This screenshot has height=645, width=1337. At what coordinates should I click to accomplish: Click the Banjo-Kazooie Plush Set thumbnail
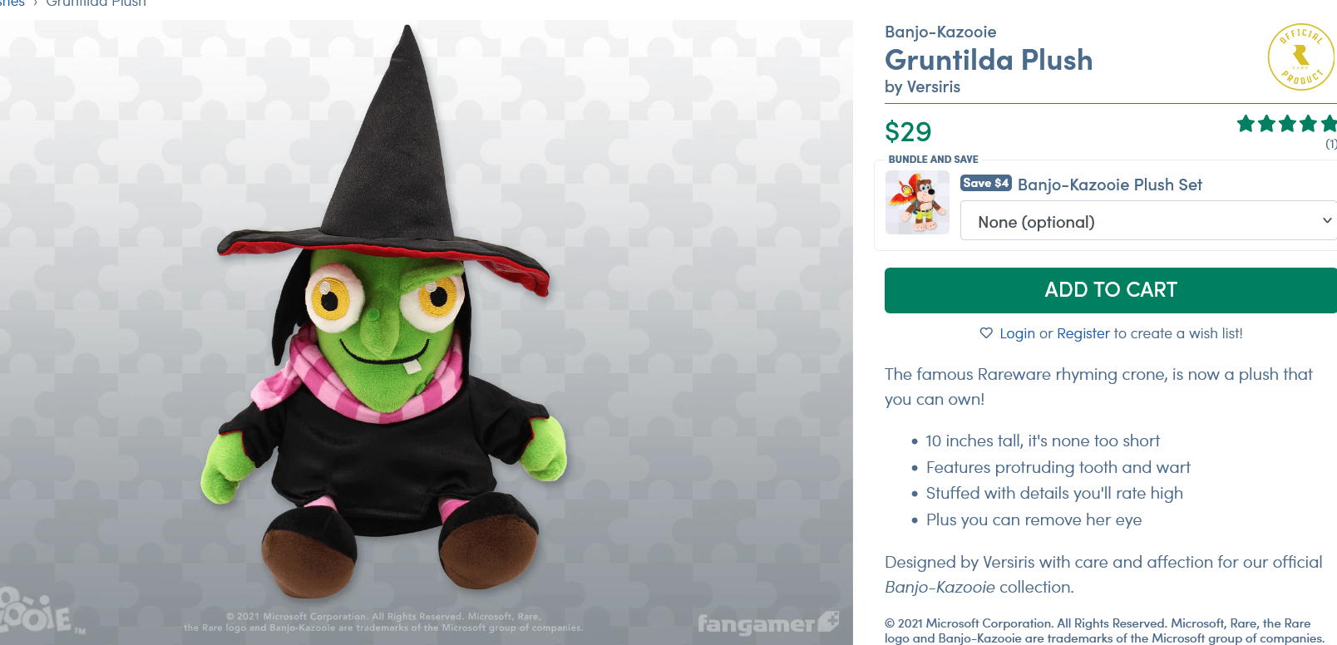pyautogui.click(x=917, y=202)
